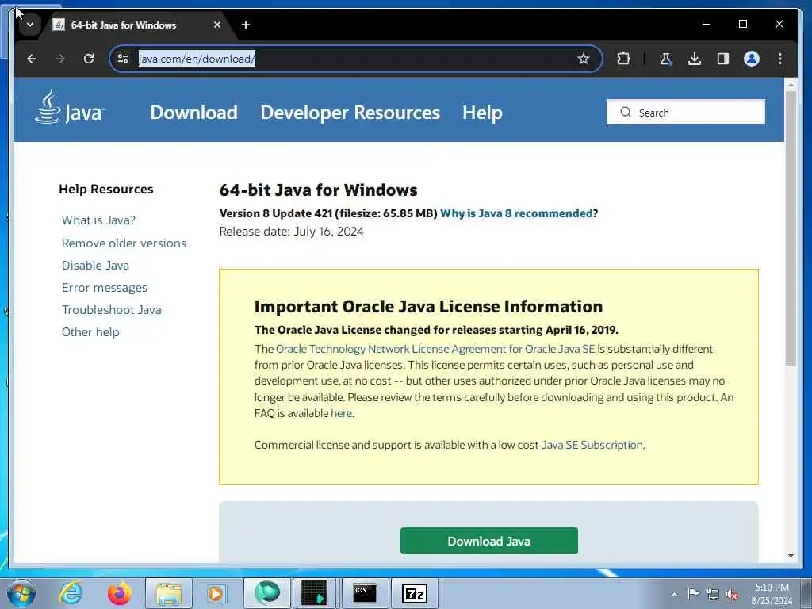Click the scrollbar up arrow

click(x=791, y=84)
